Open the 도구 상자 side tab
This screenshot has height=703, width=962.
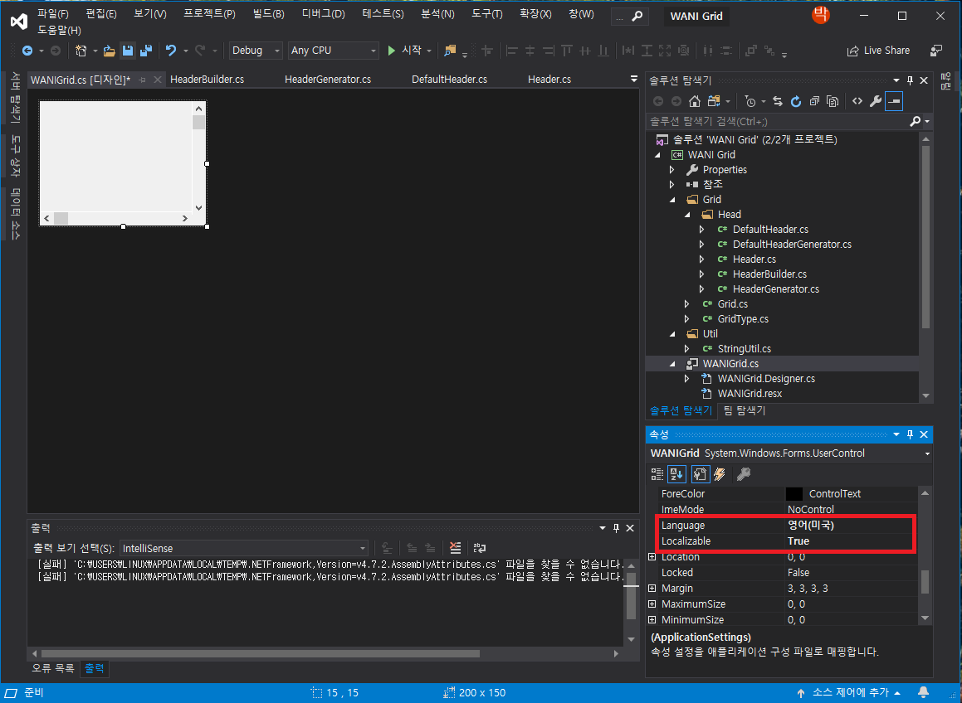coord(16,156)
